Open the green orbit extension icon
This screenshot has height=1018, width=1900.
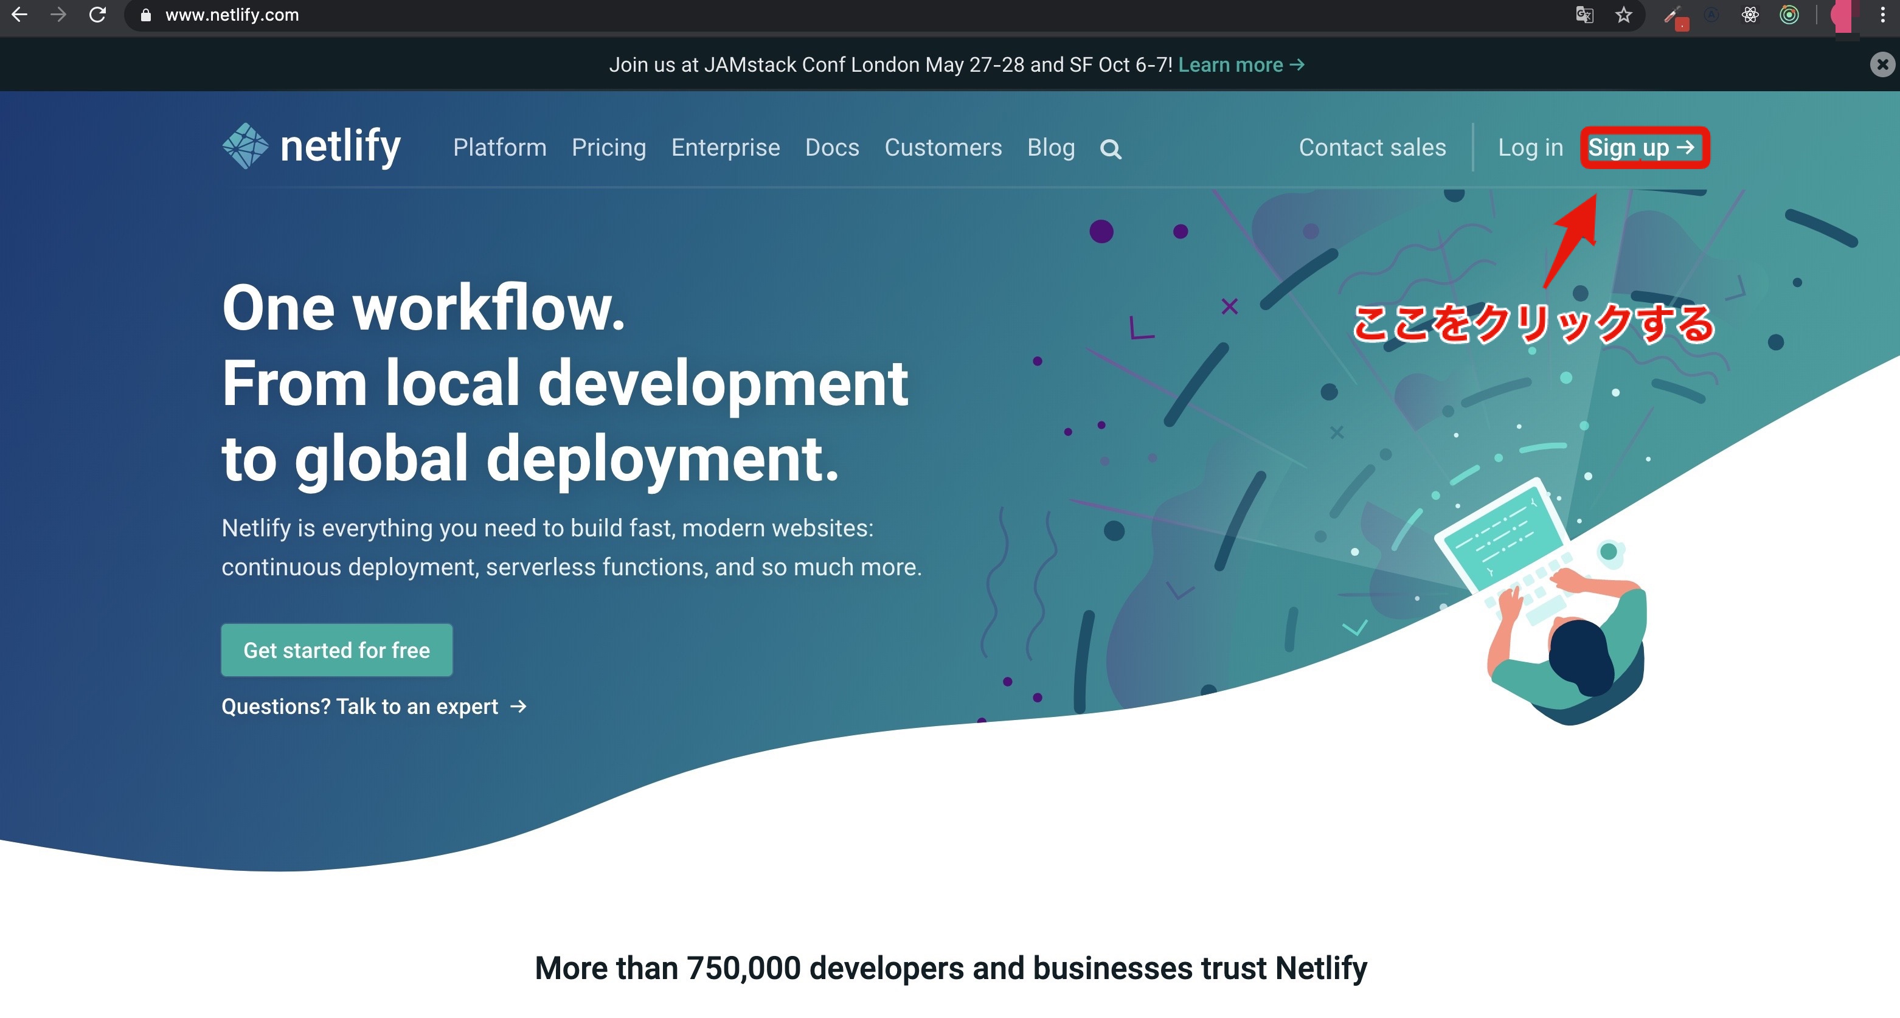(1789, 15)
